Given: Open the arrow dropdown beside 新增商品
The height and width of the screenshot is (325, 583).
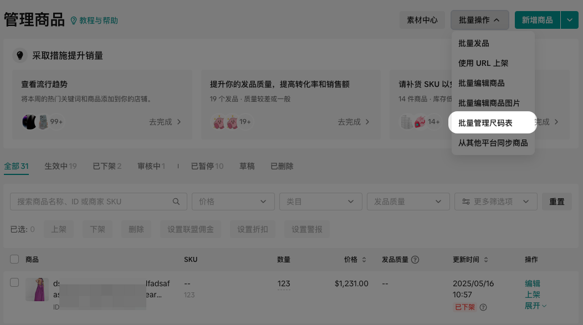Looking at the screenshot, I should (570, 20).
